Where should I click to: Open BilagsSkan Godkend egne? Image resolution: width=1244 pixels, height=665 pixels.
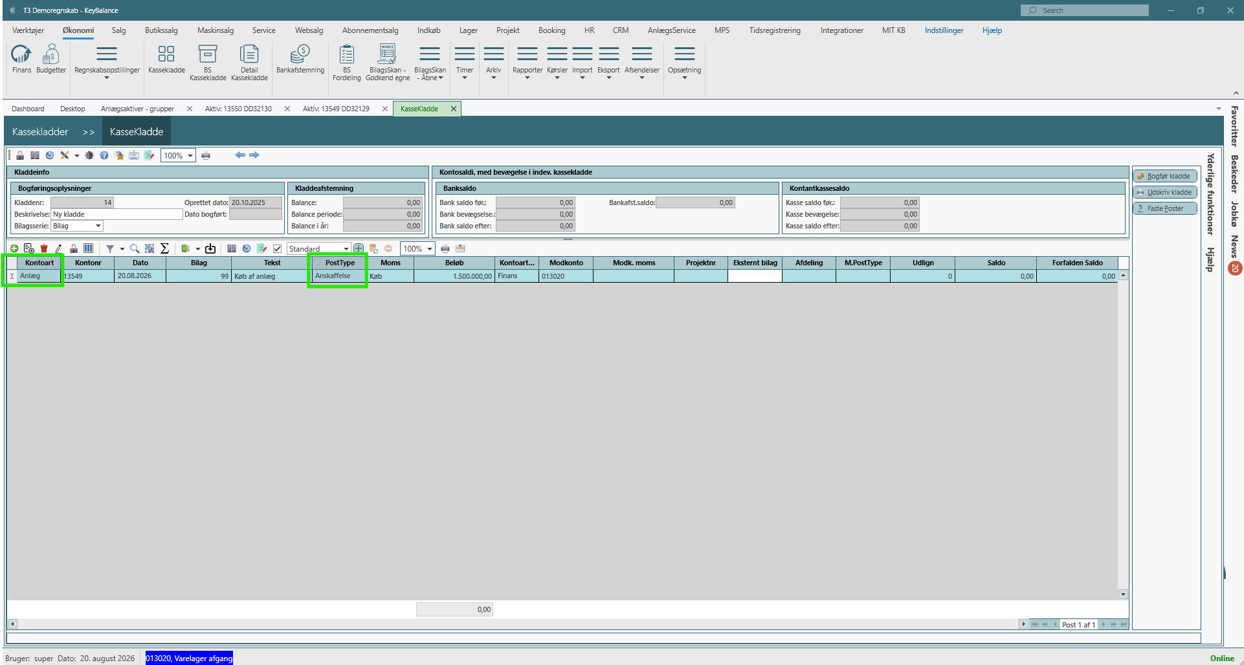tap(388, 63)
